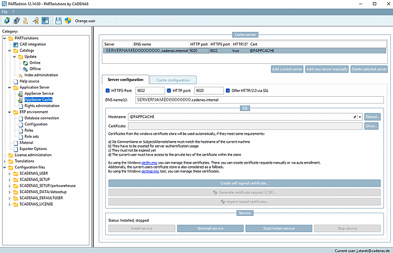Click the DNS name column header
This screenshot has width=393, height=253.
click(x=160, y=44)
